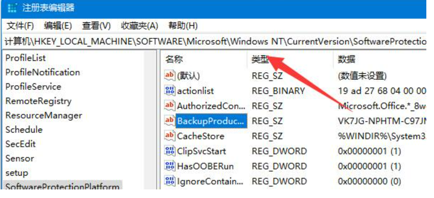Sort values by the 名称 column header

coord(174,59)
